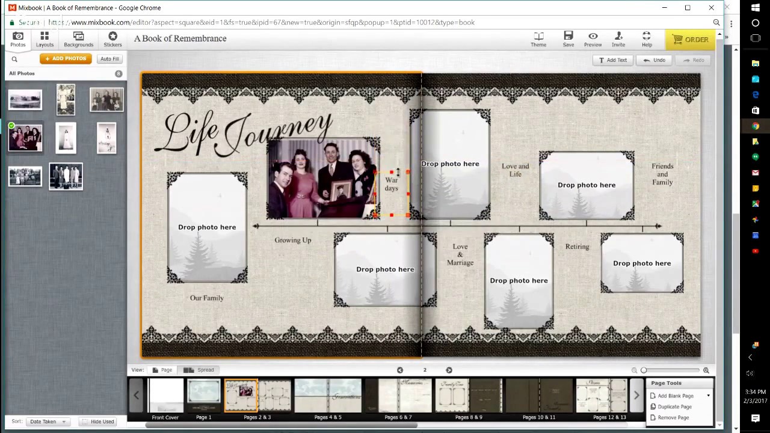Screen dimensions: 770x433
Task: Click the yellow ORDER button
Action: pyautogui.click(x=690, y=40)
